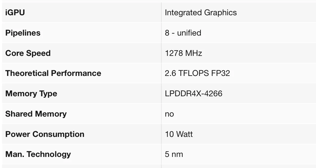Click the LPDDR4X-4266 memory value
The image size is (316, 168).
194,94
